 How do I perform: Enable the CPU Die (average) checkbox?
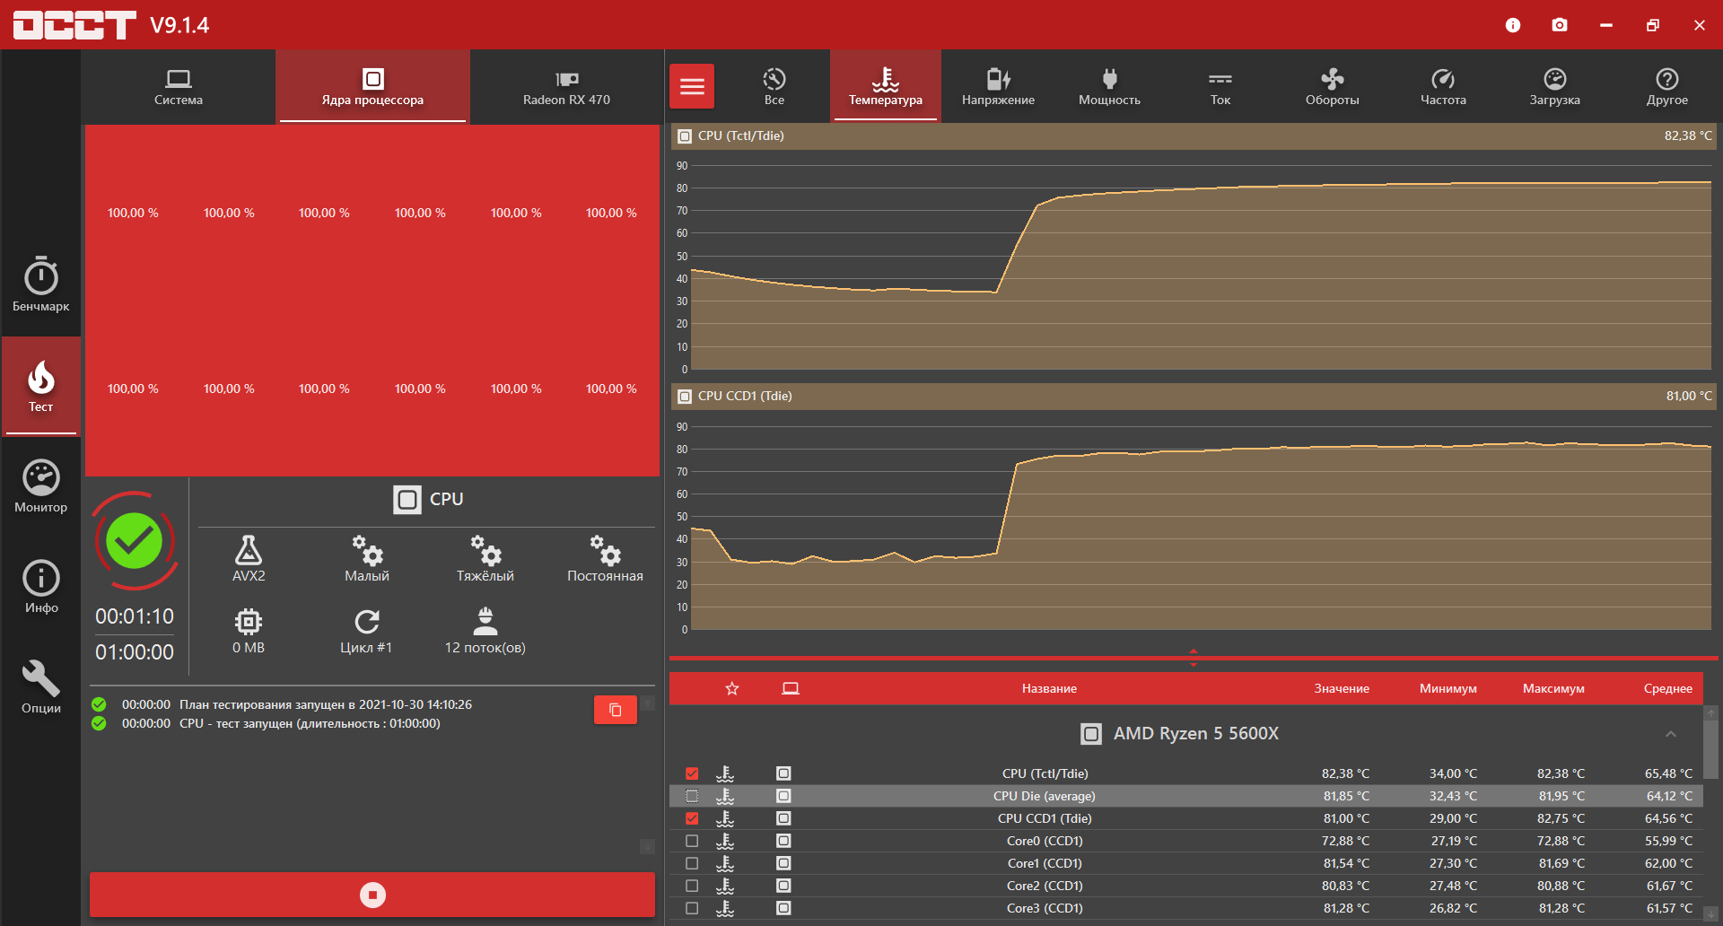coord(692,796)
